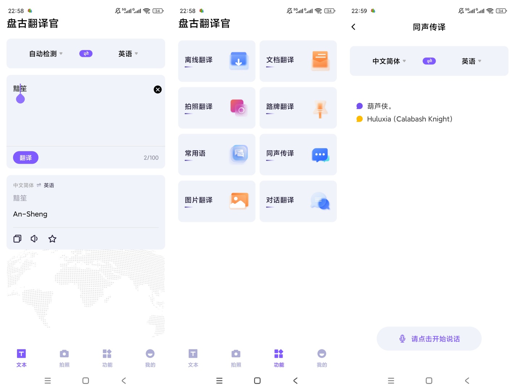Select 文本 tab on the first screen
The width and height of the screenshot is (515, 391).
pos(21,358)
